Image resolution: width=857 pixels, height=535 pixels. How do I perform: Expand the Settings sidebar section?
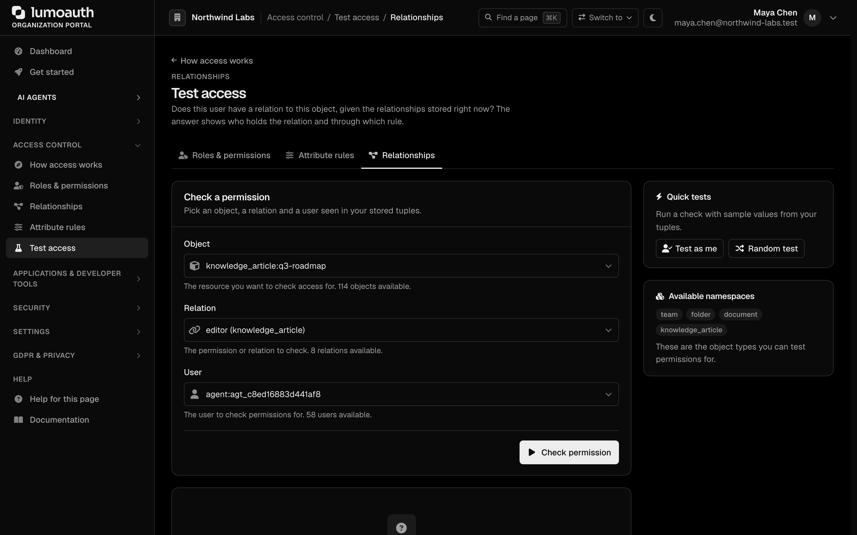tap(77, 331)
